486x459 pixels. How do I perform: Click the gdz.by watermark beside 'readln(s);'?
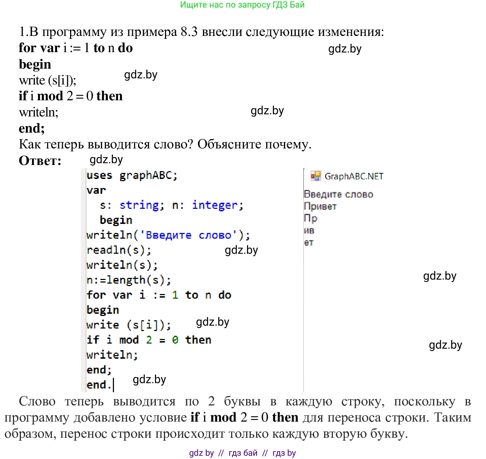coord(241,250)
